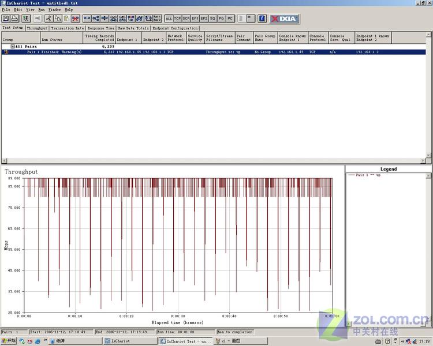
Task: Collapse the All Pairs group
Action: pos(13,46)
